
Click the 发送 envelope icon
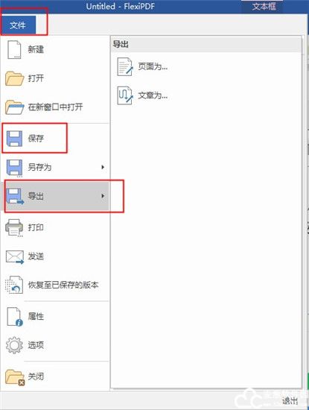[15, 257]
